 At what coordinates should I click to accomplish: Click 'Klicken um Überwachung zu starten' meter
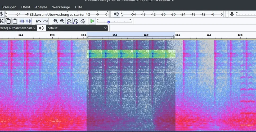point(58,15)
